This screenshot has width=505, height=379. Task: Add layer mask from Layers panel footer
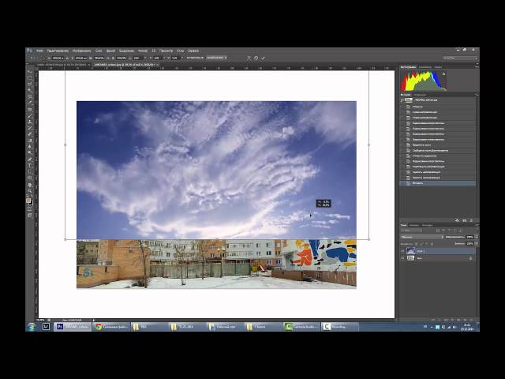446,320
